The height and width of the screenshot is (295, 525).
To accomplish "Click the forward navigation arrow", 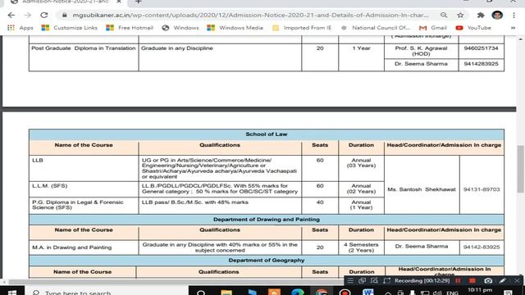I will pos(27,16).
